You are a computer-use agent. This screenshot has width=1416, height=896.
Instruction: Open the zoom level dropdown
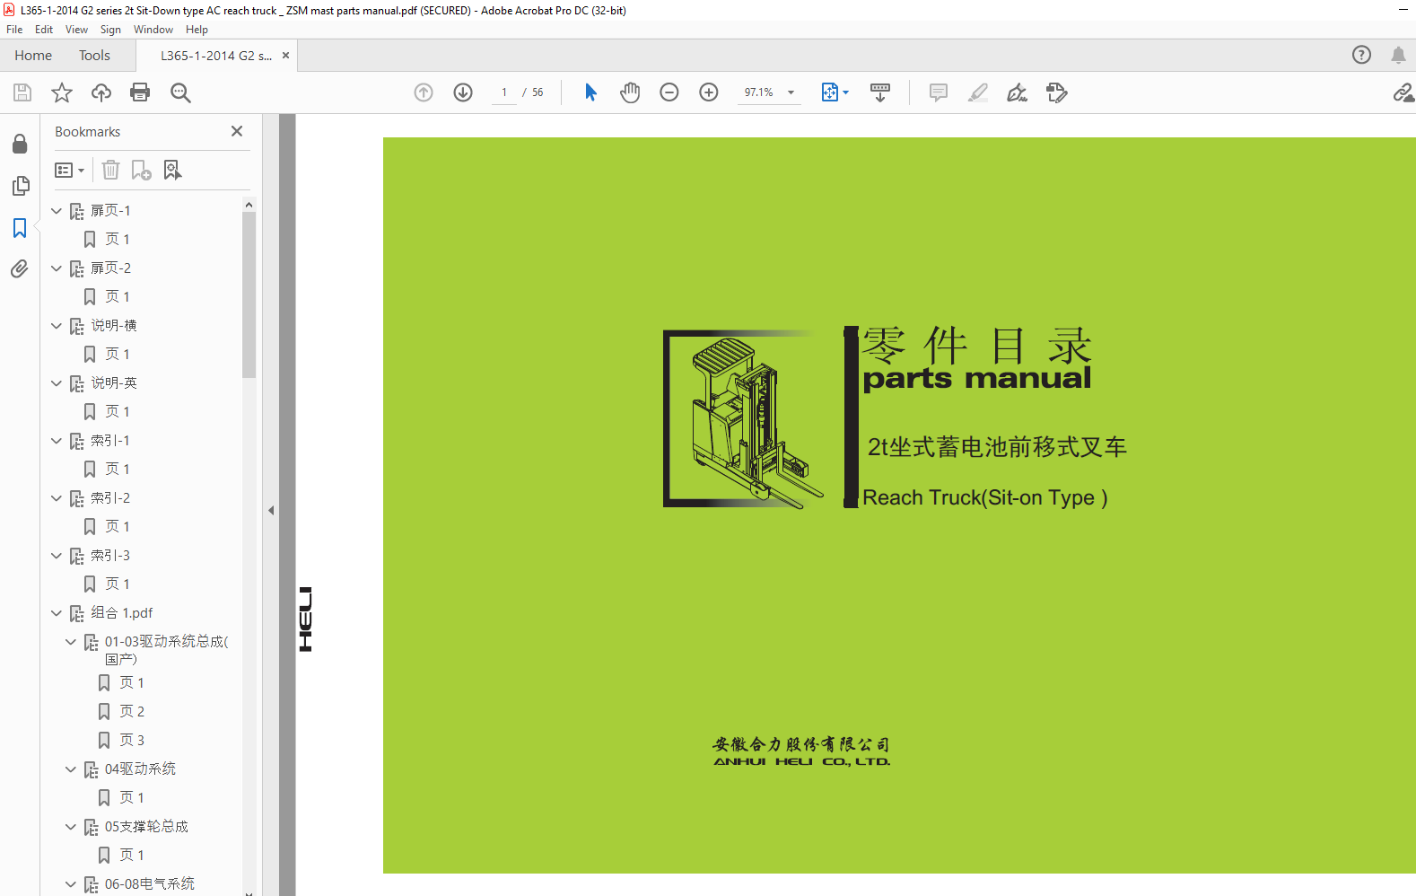click(791, 92)
